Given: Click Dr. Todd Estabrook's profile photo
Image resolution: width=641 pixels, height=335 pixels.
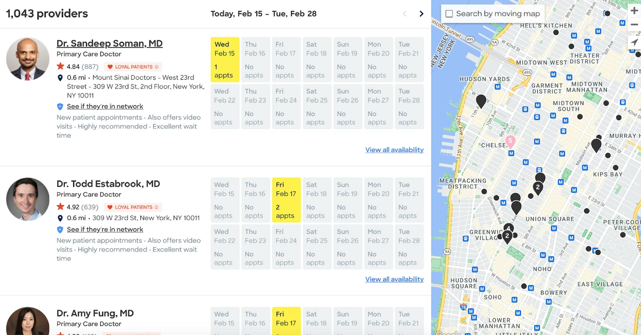Looking at the screenshot, I should pyautogui.click(x=28, y=199).
